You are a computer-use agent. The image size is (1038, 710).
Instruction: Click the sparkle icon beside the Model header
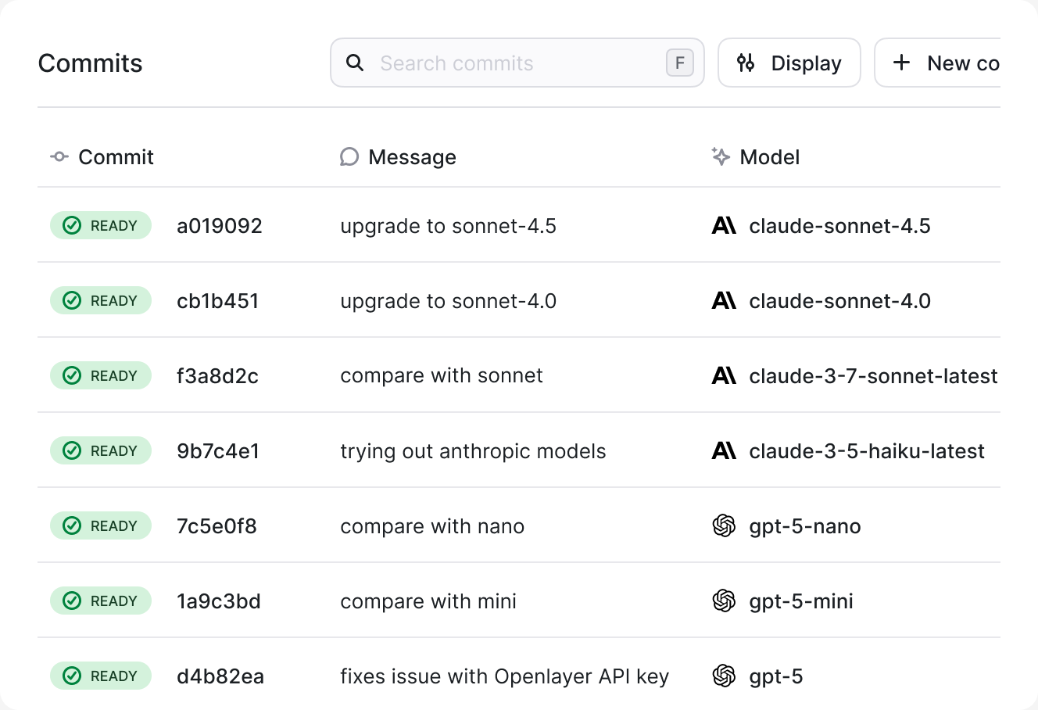(721, 156)
